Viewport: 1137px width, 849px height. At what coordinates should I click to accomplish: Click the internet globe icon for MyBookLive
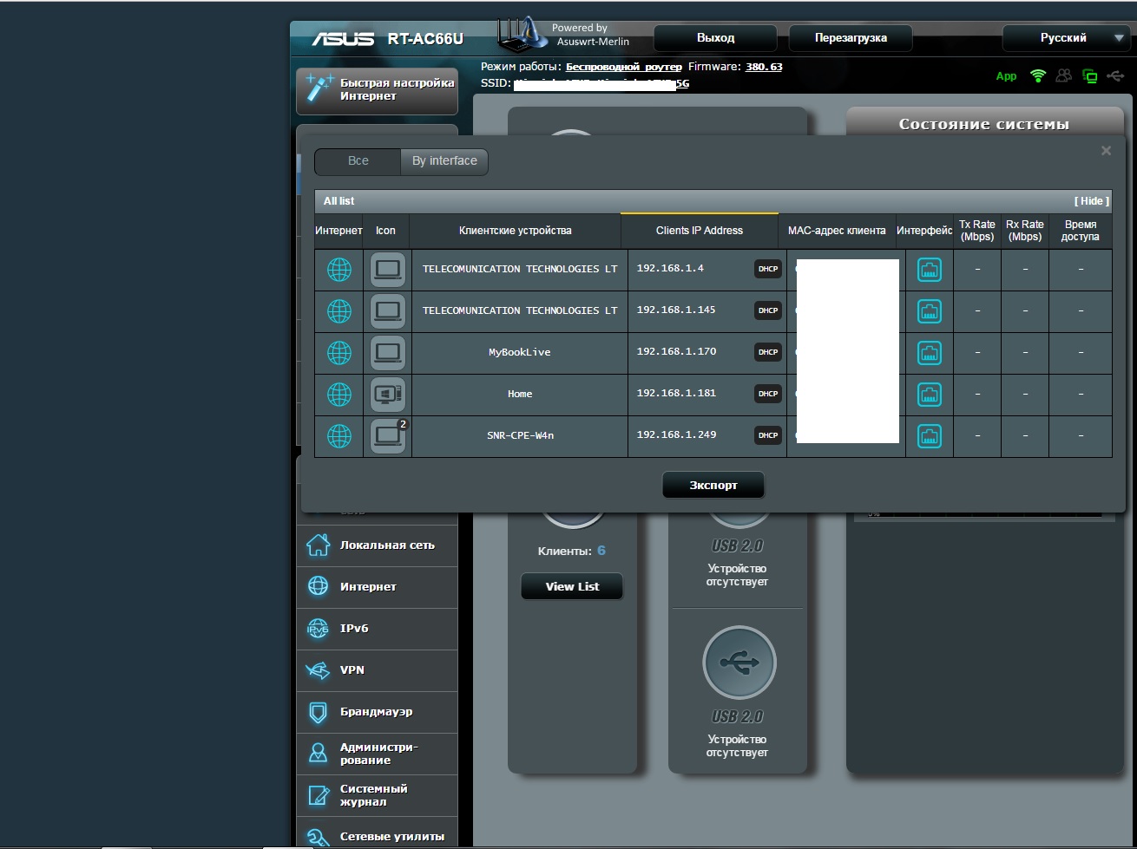pyautogui.click(x=339, y=353)
